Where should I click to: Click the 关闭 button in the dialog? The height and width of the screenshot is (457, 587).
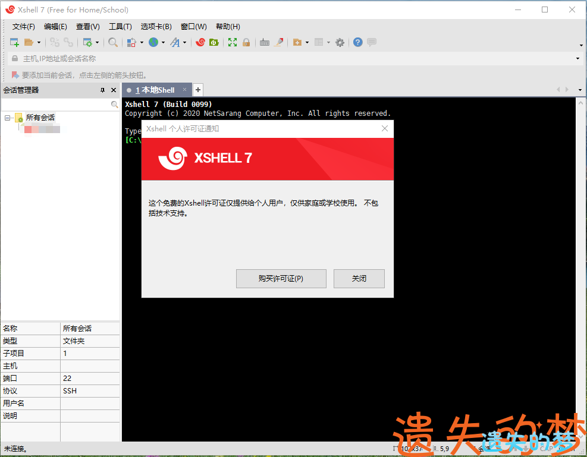(359, 279)
